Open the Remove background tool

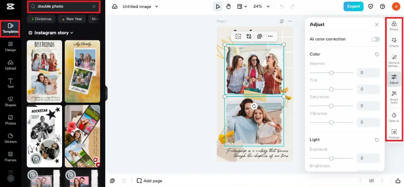pos(394,61)
